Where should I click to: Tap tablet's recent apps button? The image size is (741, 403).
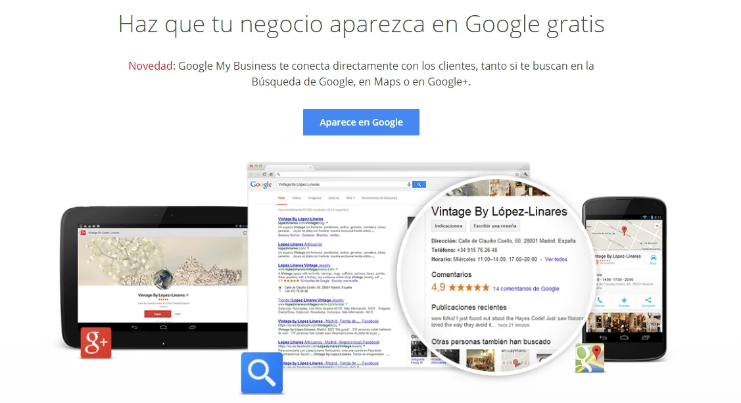click(192, 327)
